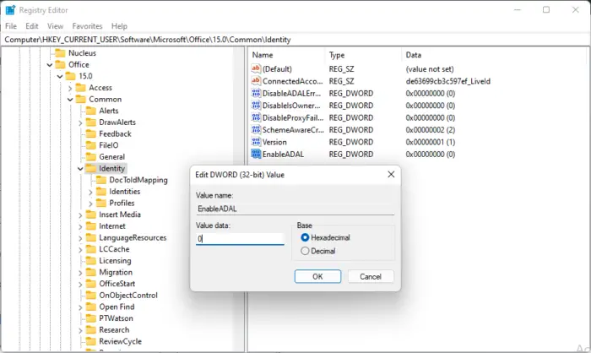Click the Nucleus folder icon

pyautogui.click(x=60, y=53)
